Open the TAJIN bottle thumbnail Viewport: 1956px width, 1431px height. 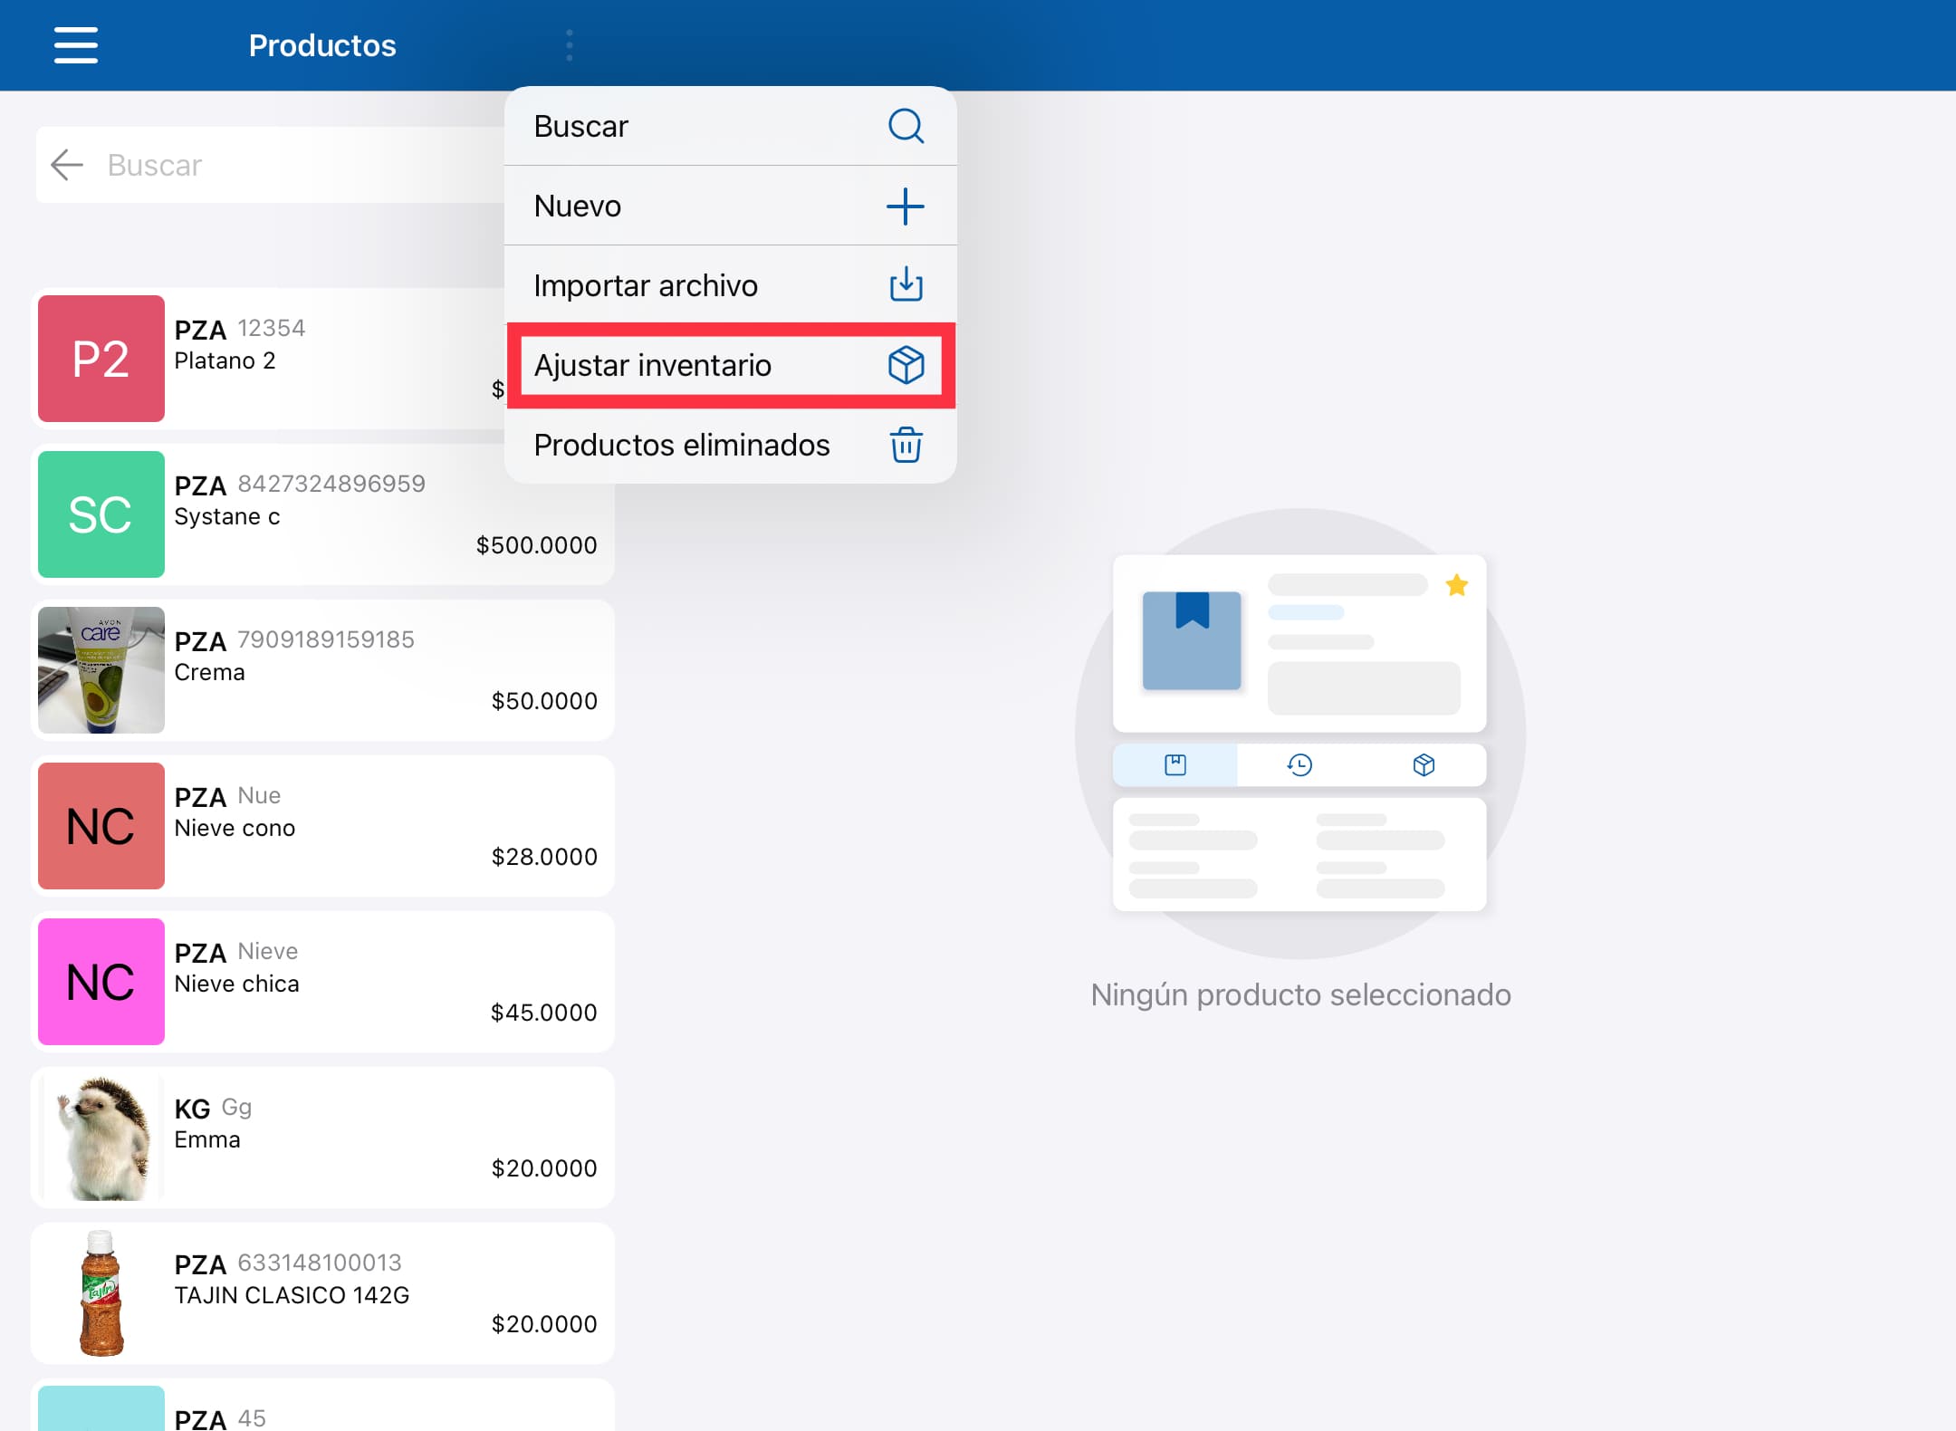click(x=101, y=1293)
